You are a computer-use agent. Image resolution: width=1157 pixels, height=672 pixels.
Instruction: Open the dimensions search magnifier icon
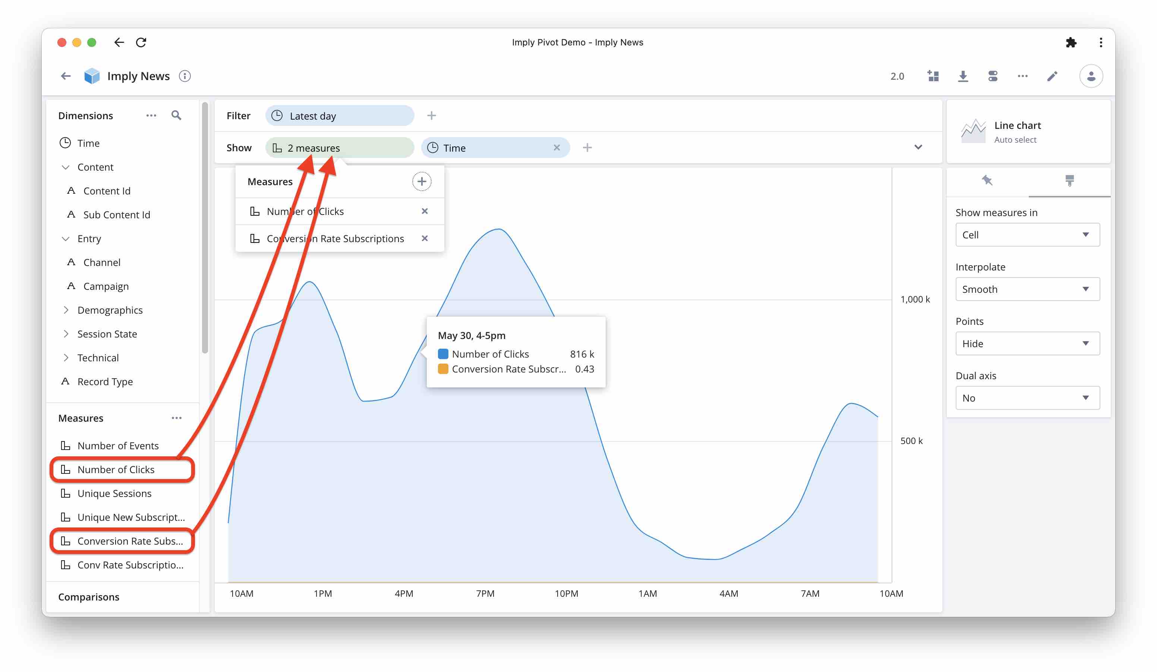pos(176,115)
